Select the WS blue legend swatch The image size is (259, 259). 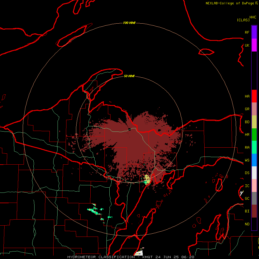pos(254,160)
